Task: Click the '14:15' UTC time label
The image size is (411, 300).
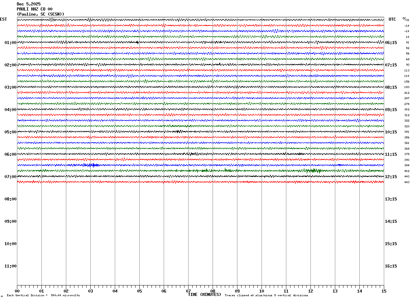Action: pos(391,221)
